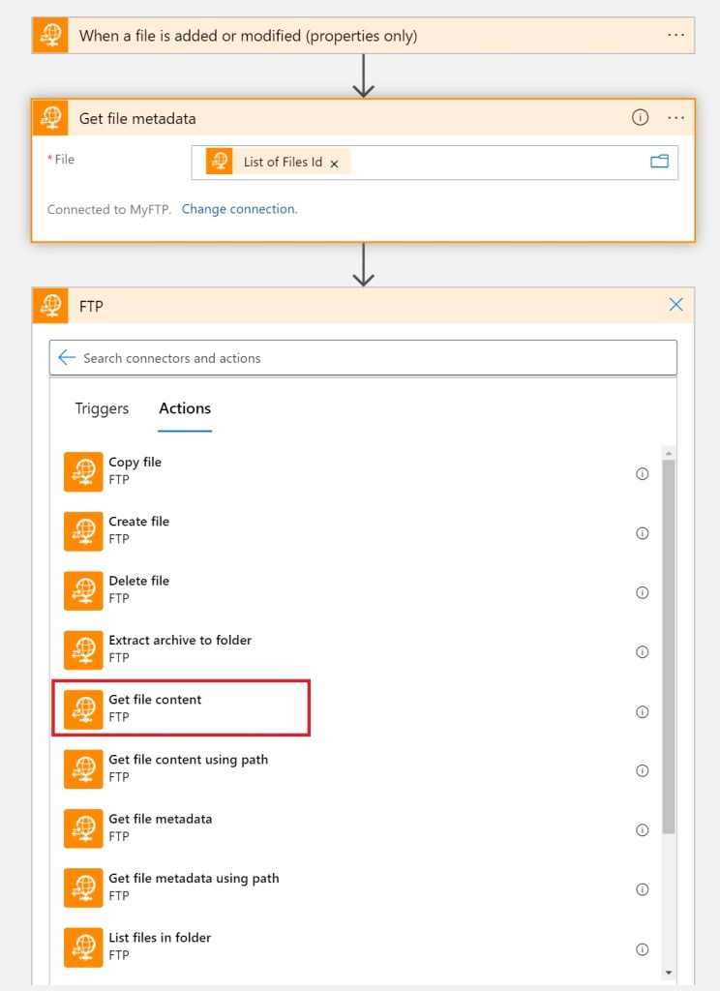Viewport: 720px width, 991px height.
Task: Open Get file metadata ellipsis menu
Action: click(675, 117)
